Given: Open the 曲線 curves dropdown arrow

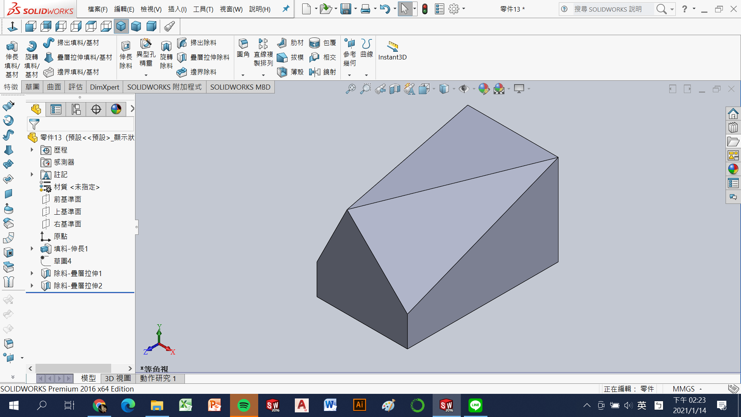Looking at the screenshot, I should [x=366, y=75].
